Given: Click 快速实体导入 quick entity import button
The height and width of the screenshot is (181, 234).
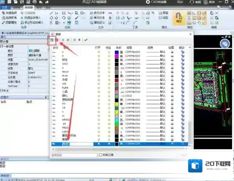Looking at the screenshot, I should 31,18.
